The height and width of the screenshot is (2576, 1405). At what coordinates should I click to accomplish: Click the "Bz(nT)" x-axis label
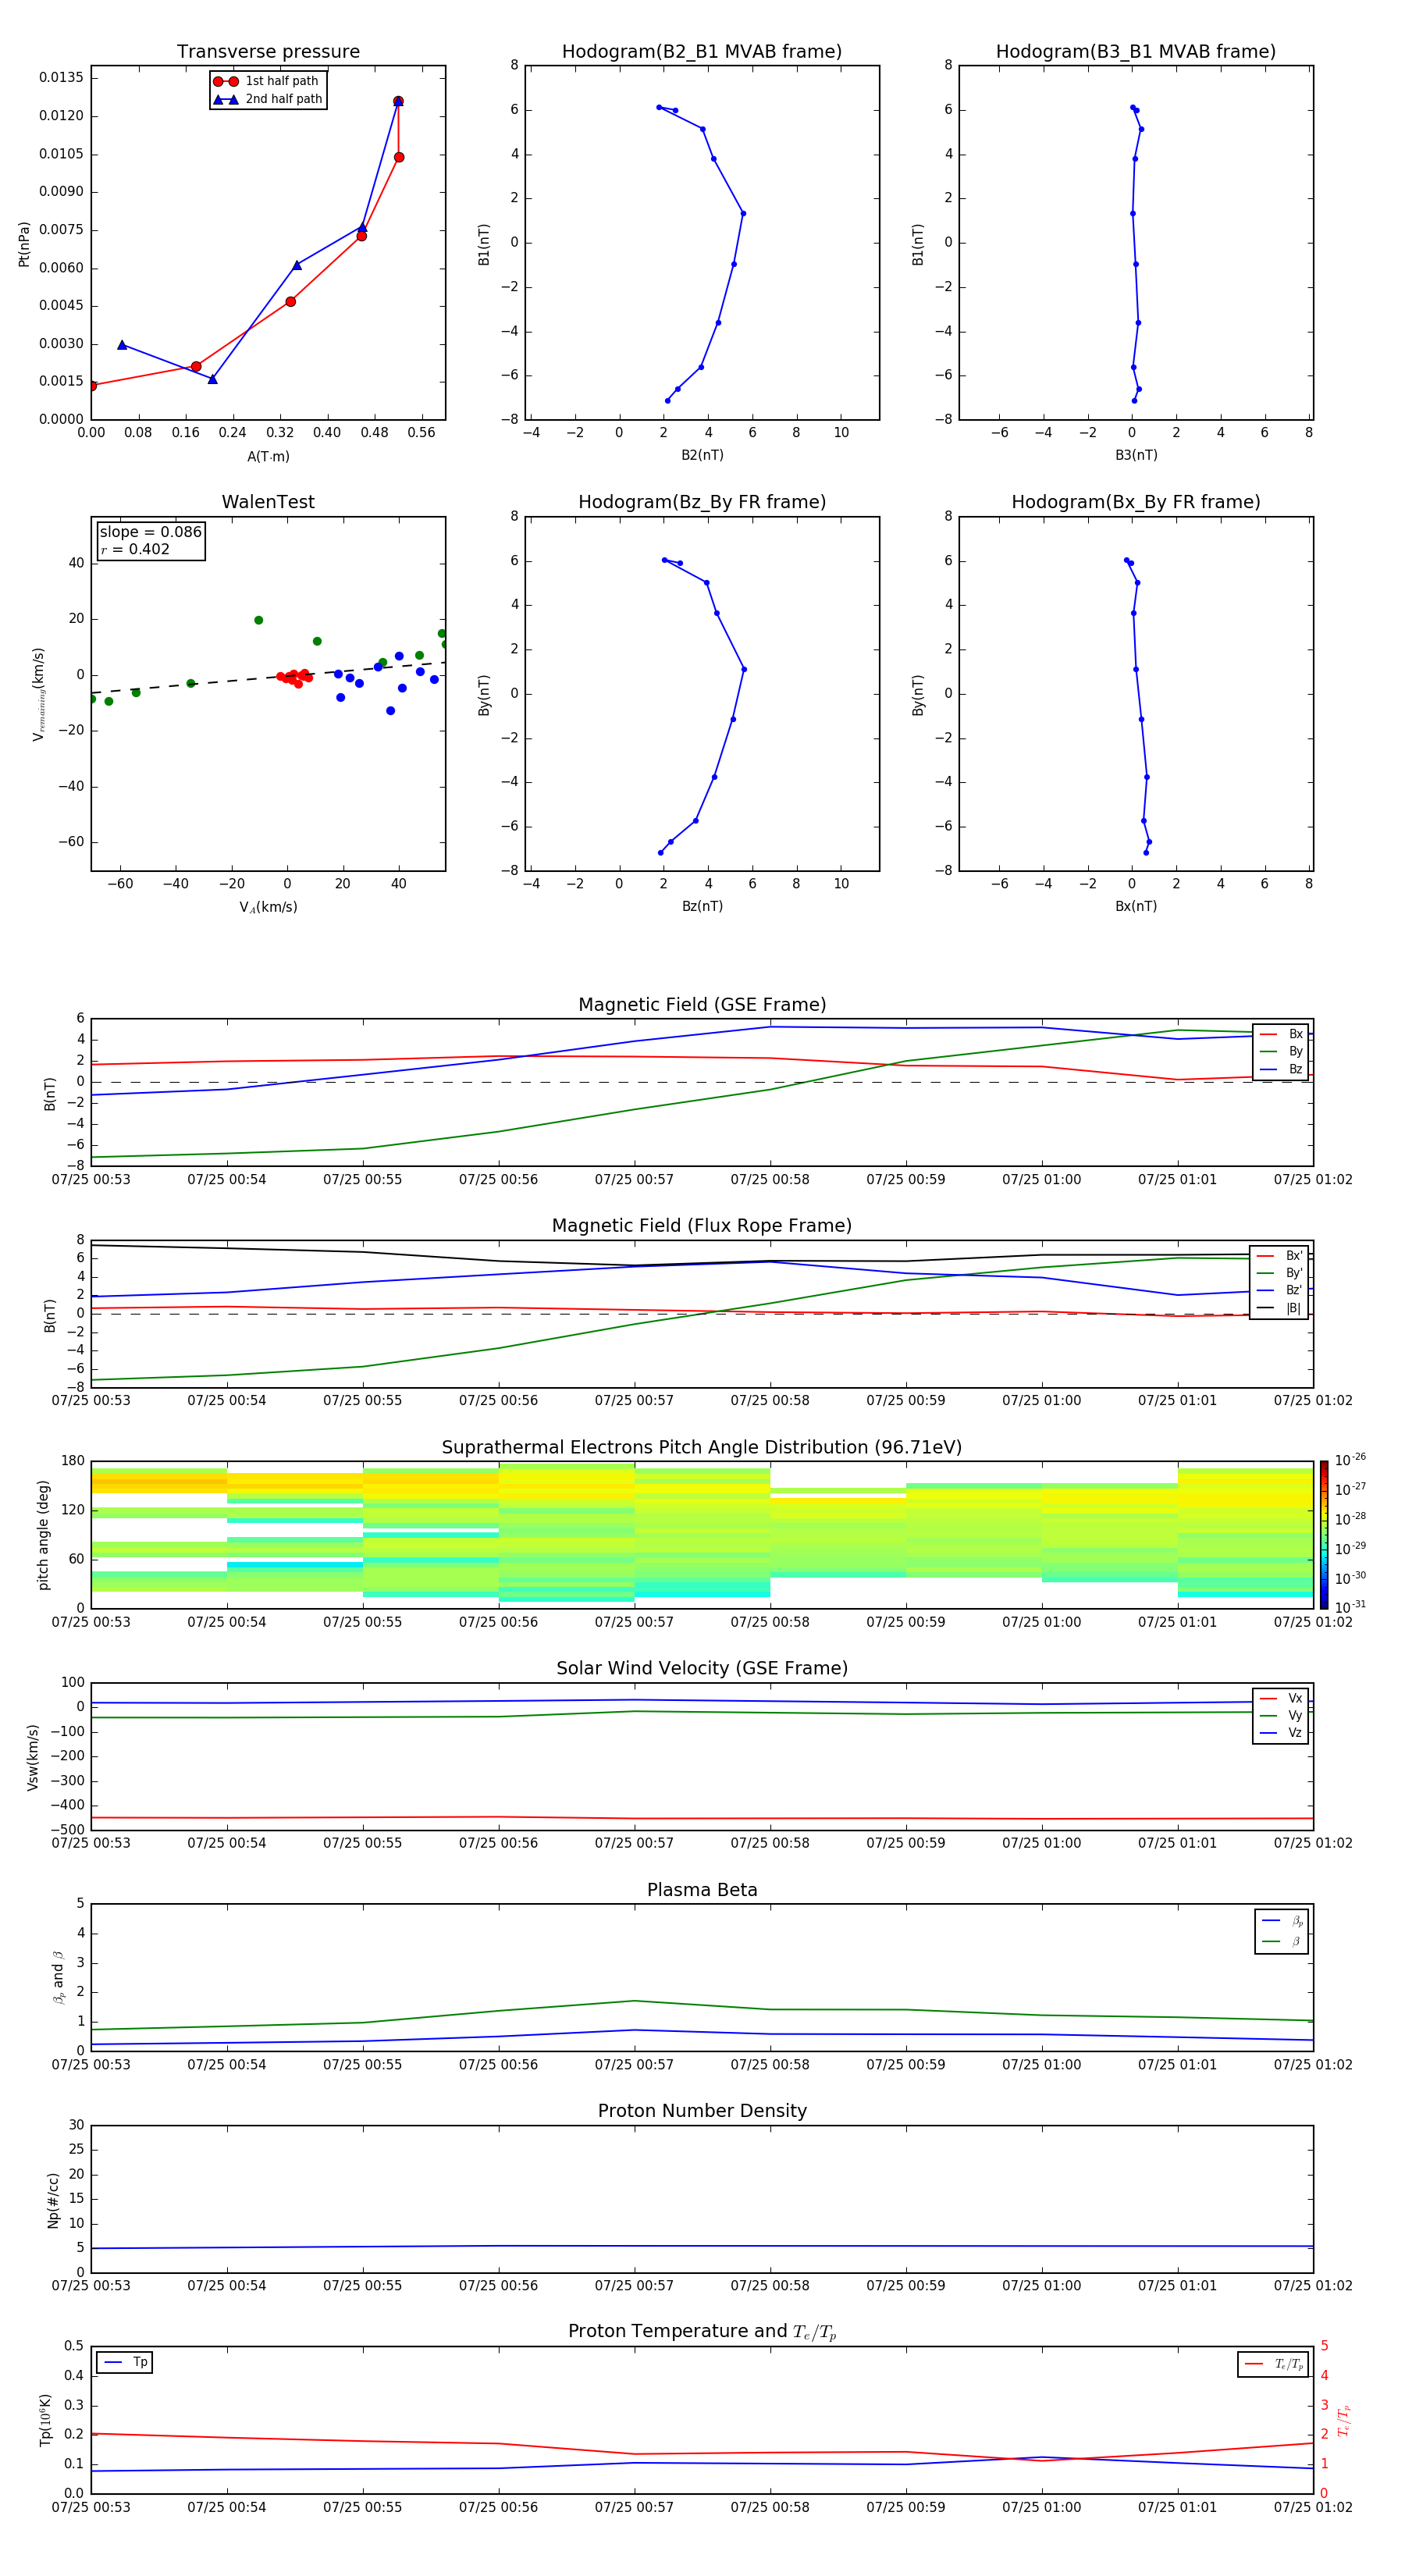coord(702,906)
